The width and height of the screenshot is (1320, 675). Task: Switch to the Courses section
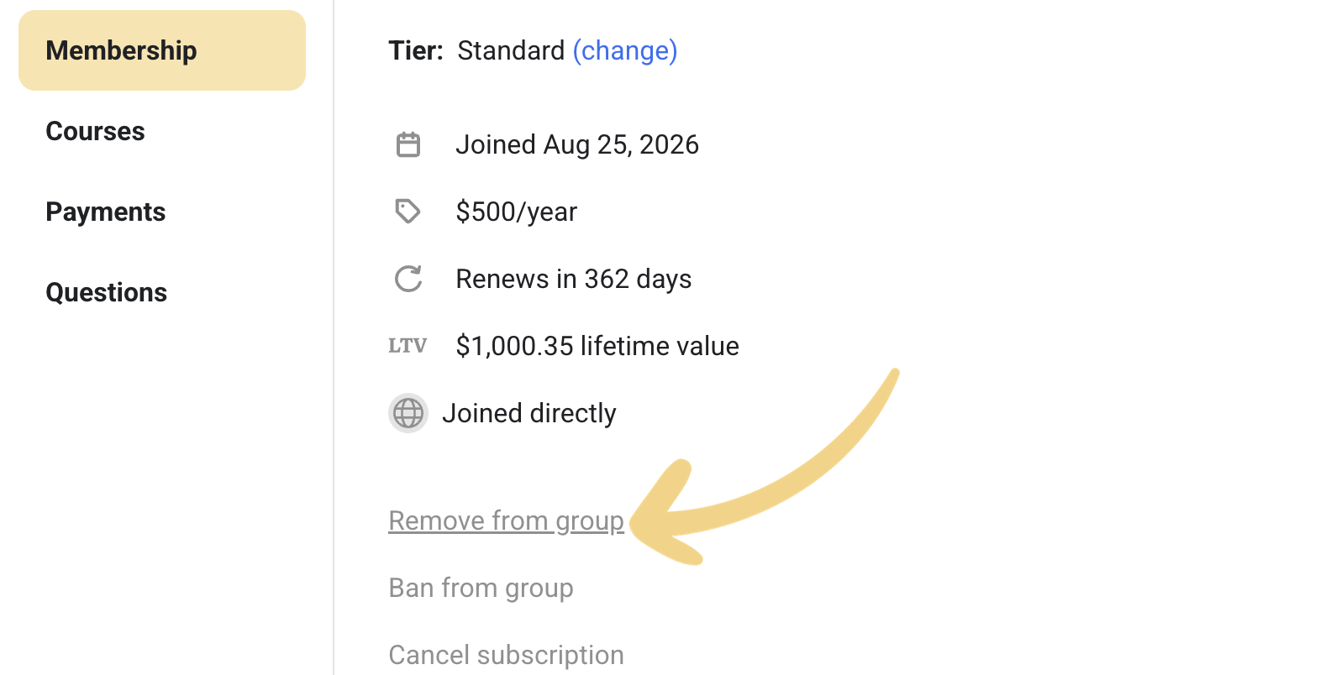click(x=95, y=131)
